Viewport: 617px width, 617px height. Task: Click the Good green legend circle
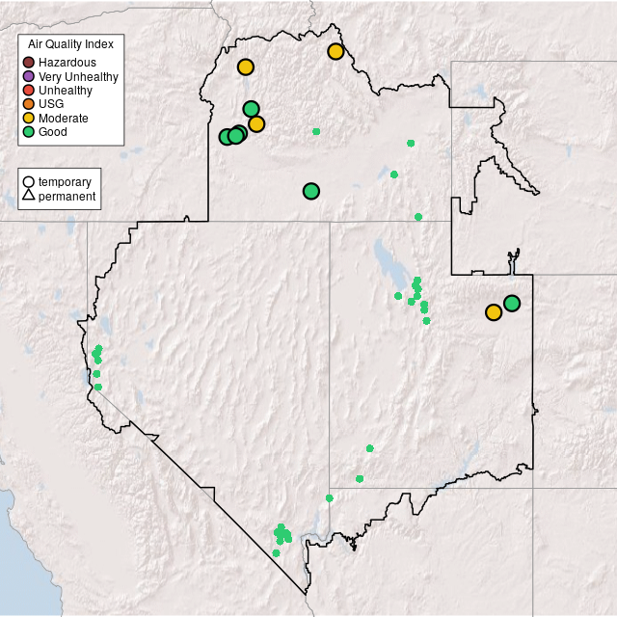(x=29, y=131)
